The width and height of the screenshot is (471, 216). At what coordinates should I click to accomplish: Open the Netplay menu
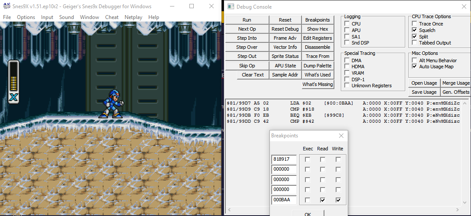[133, 17]
